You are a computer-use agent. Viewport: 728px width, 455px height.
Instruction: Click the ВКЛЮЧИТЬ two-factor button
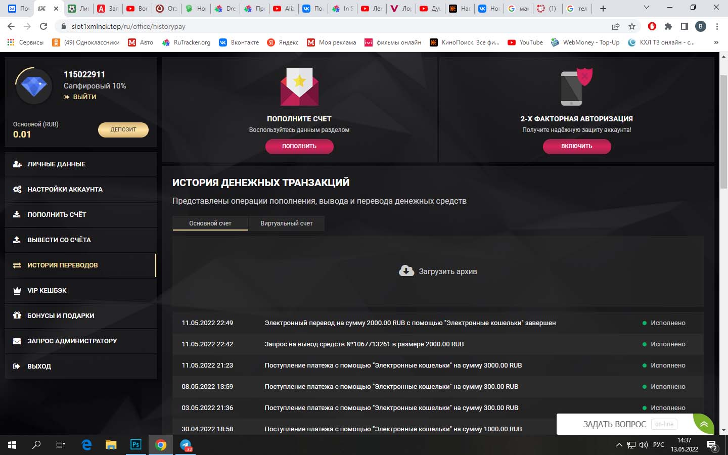coord(577,146)
